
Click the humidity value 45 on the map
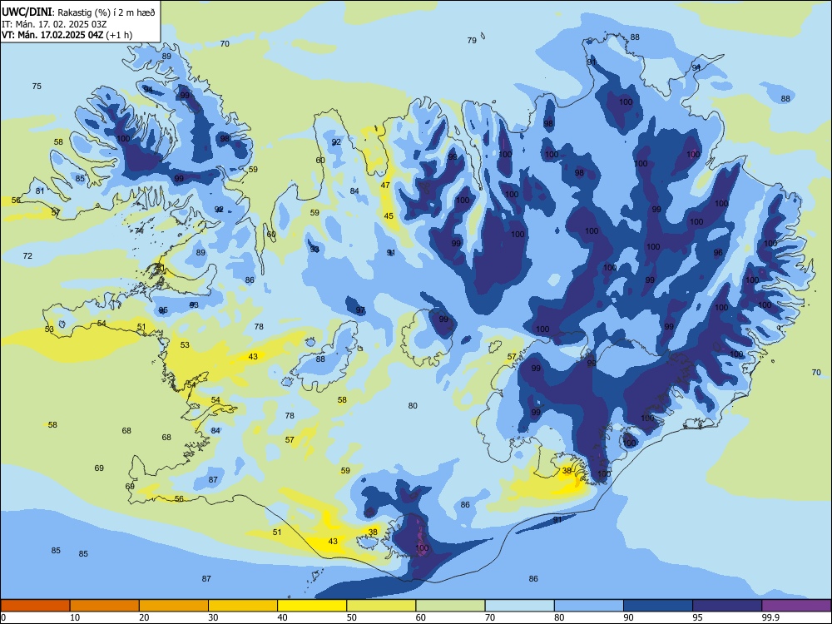pos(389,216)
